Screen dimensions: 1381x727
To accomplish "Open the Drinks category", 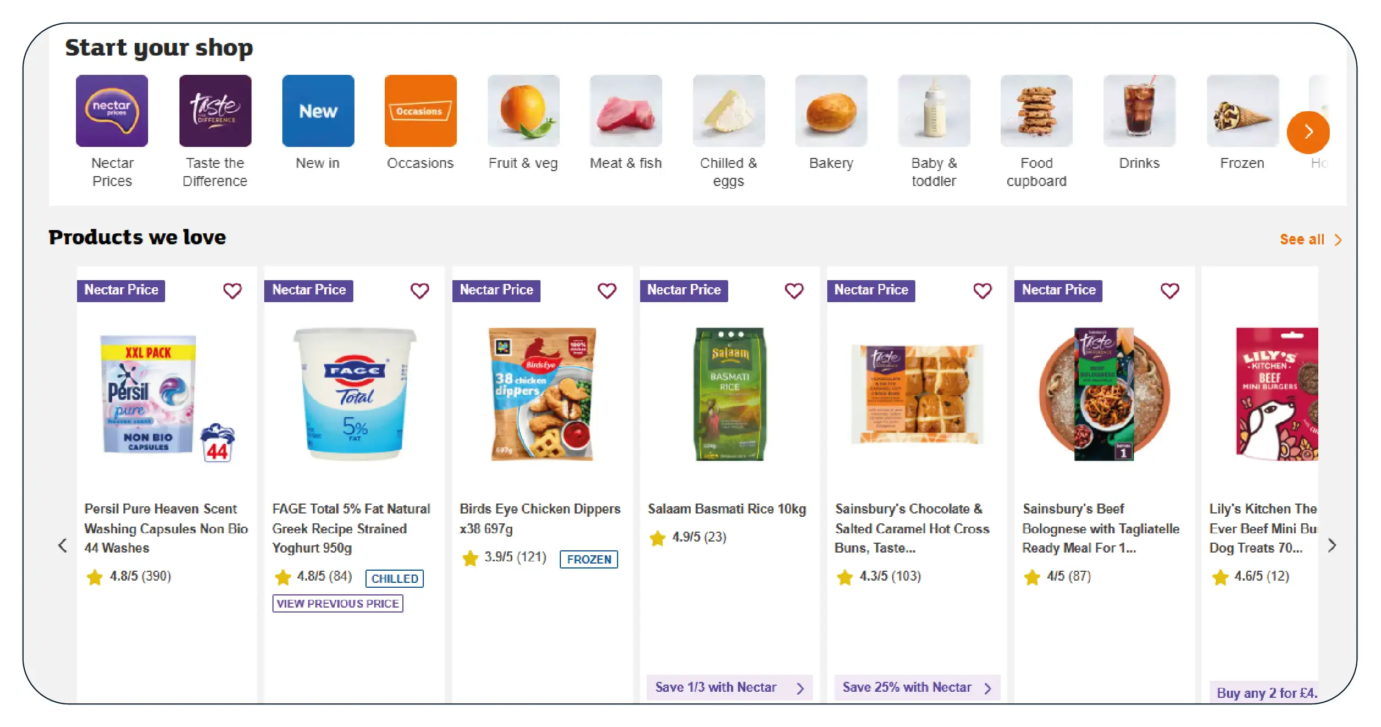I will (1139, 111).
